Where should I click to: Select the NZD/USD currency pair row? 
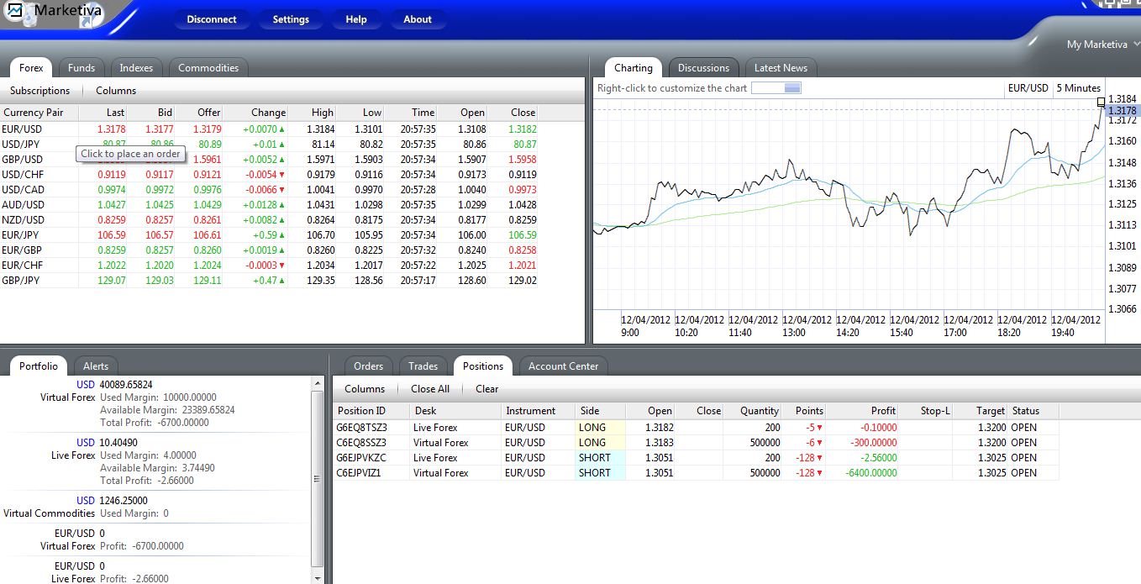pyautogui.click(x=269, y=220)
